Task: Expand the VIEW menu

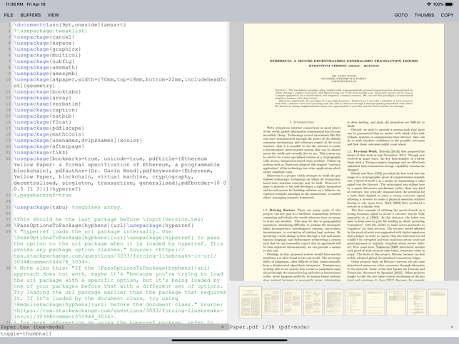Action: [x=54, y=15]
